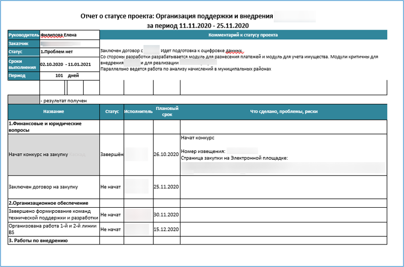Click 'Не начат' in the 'Завершено формирование' row
This screenshot has width=404, height=267.
(x=112, y=215)
